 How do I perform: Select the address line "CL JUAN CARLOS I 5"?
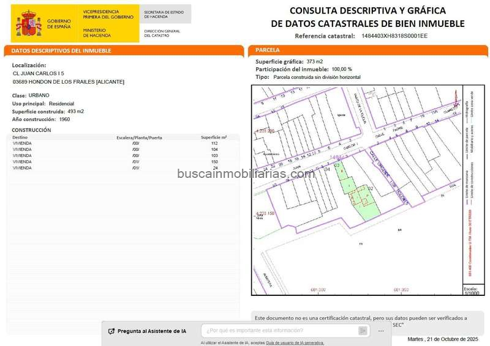[38, 73]
